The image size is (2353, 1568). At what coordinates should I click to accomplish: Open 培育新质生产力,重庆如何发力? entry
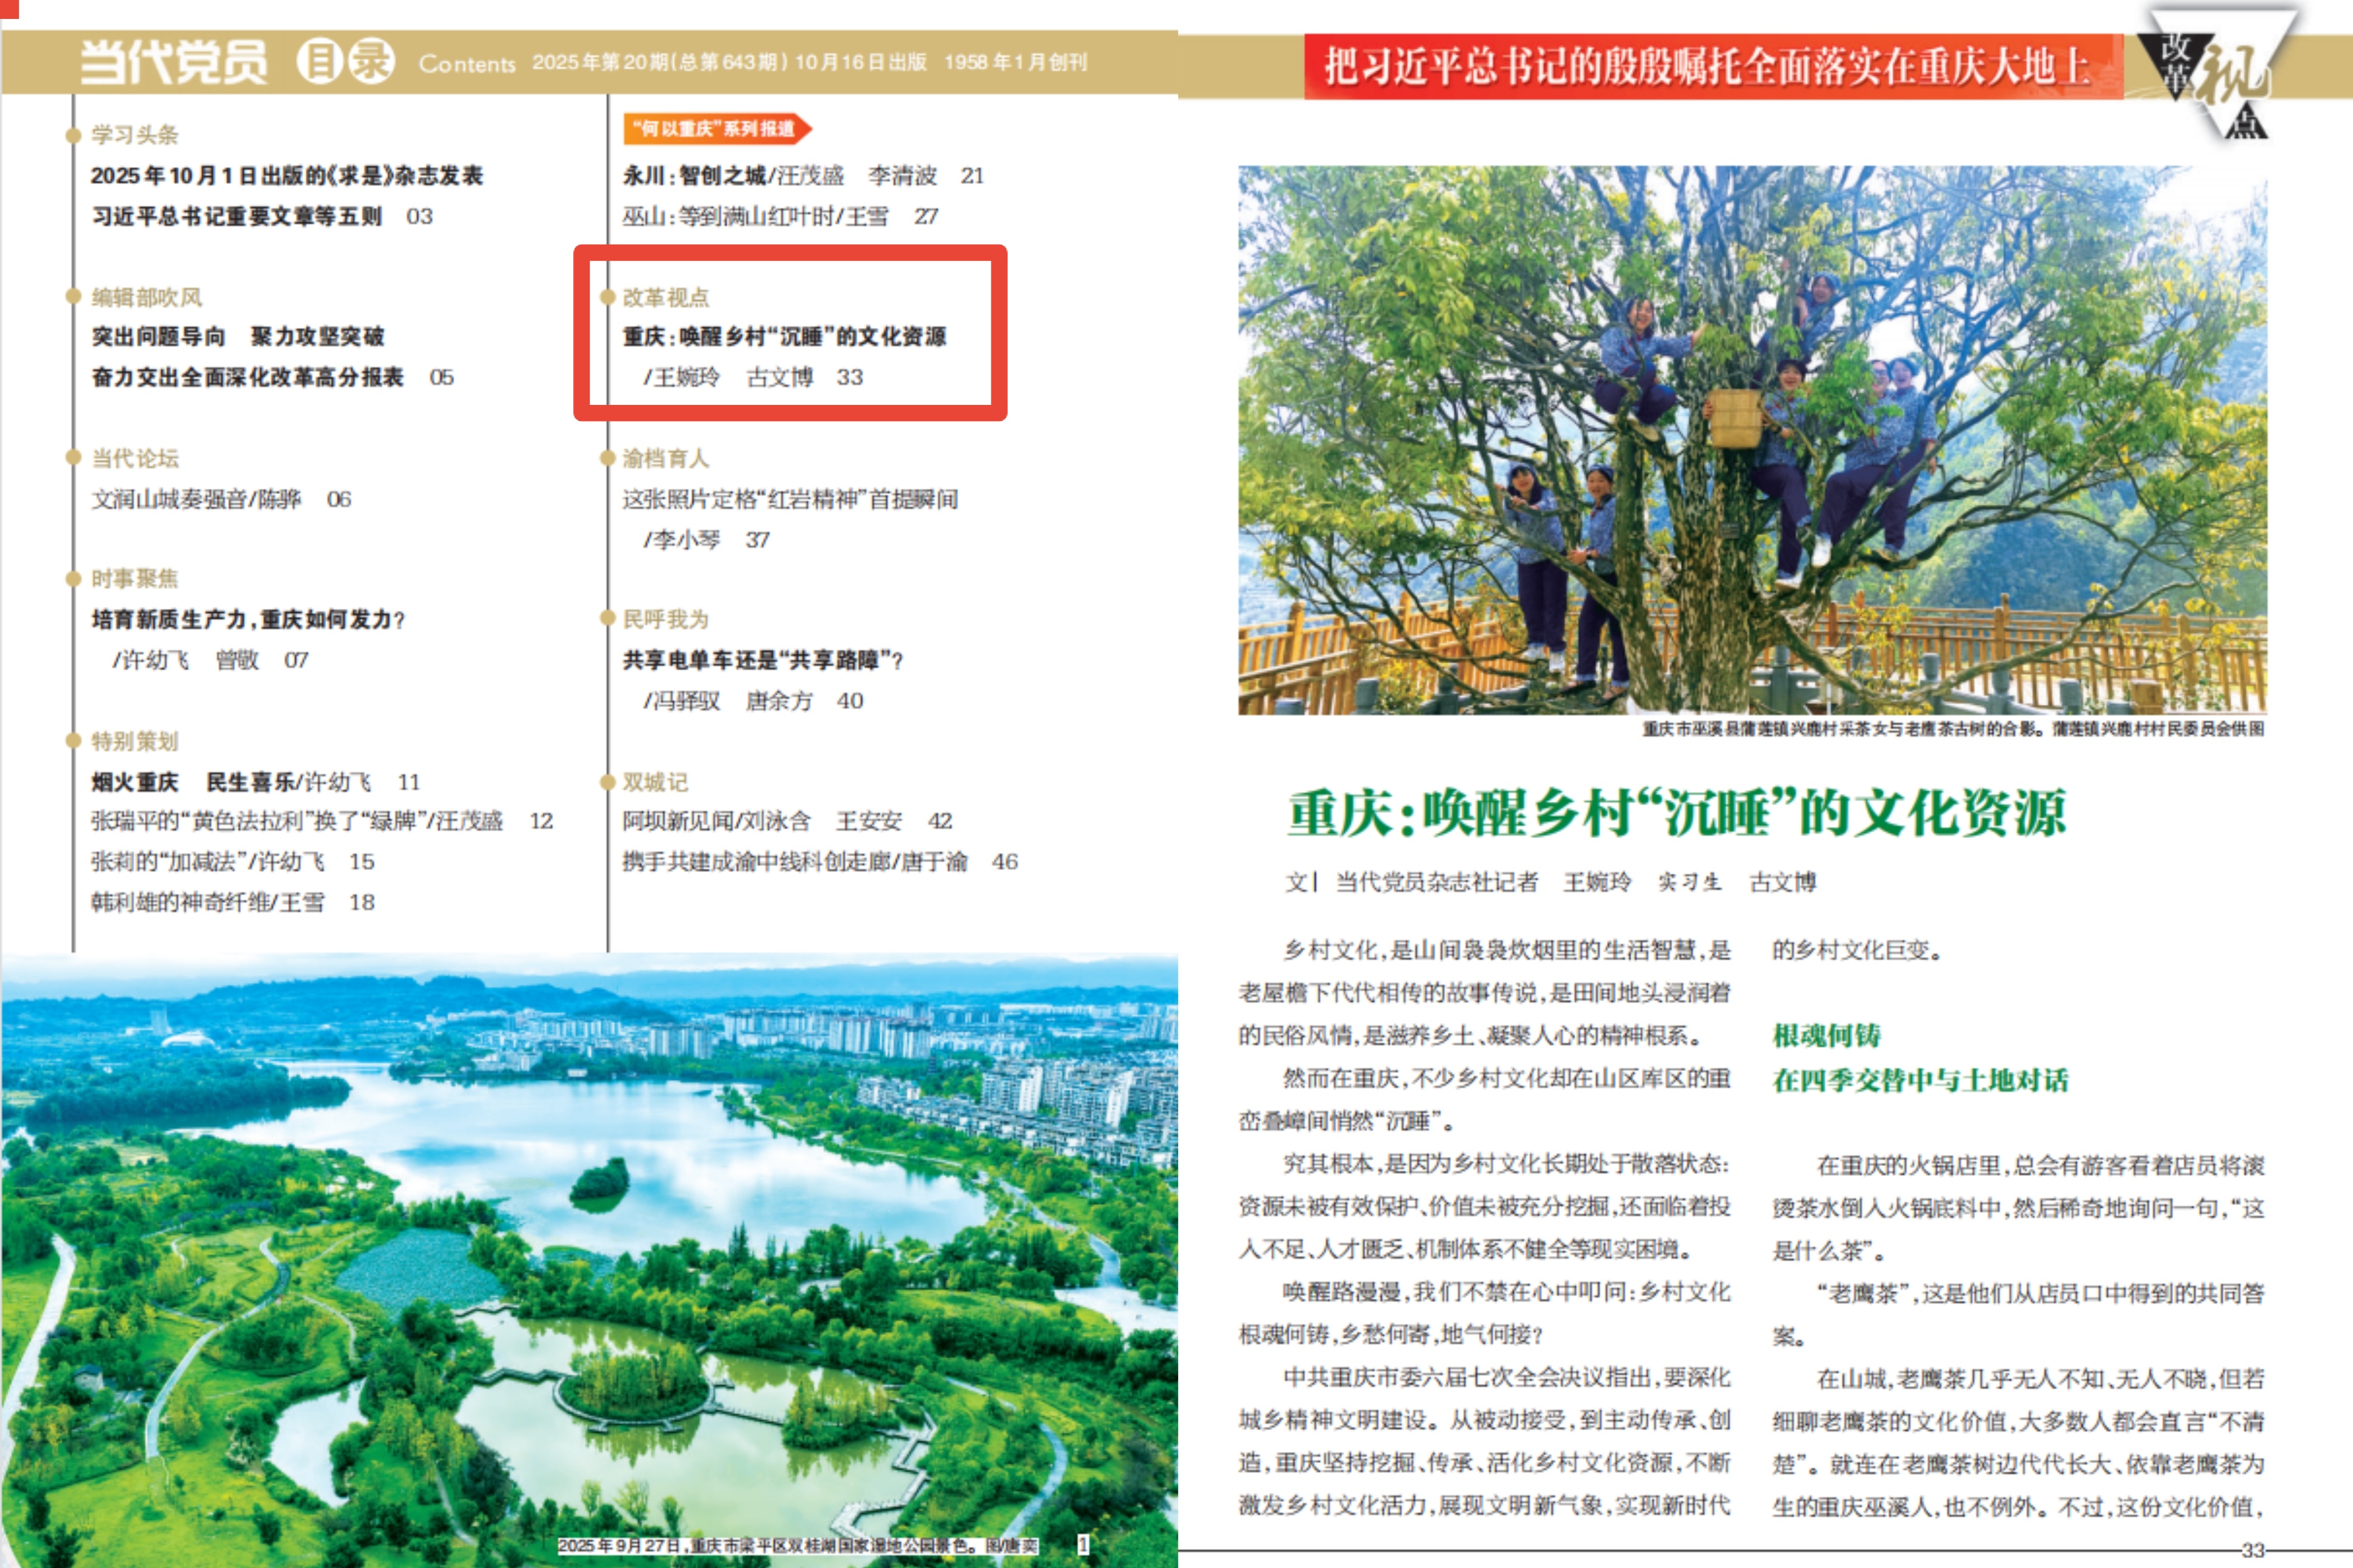tap(248, 620)
